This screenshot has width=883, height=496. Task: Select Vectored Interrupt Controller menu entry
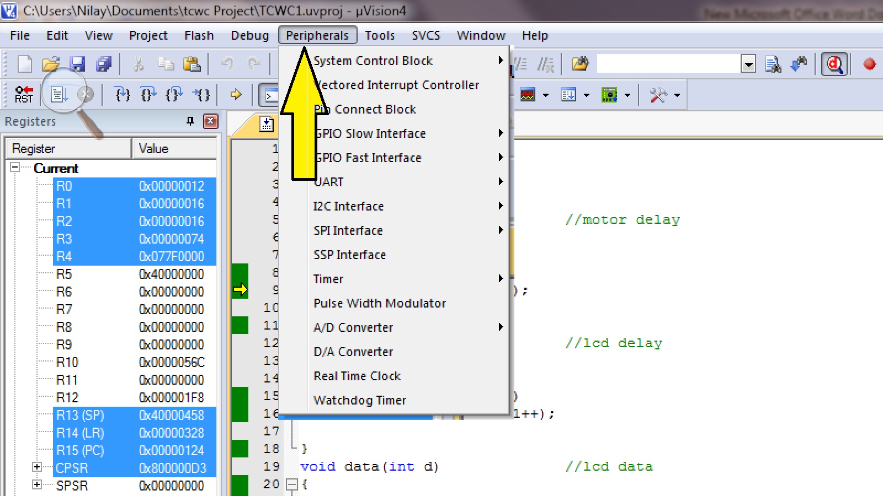(x=394, y=85)
